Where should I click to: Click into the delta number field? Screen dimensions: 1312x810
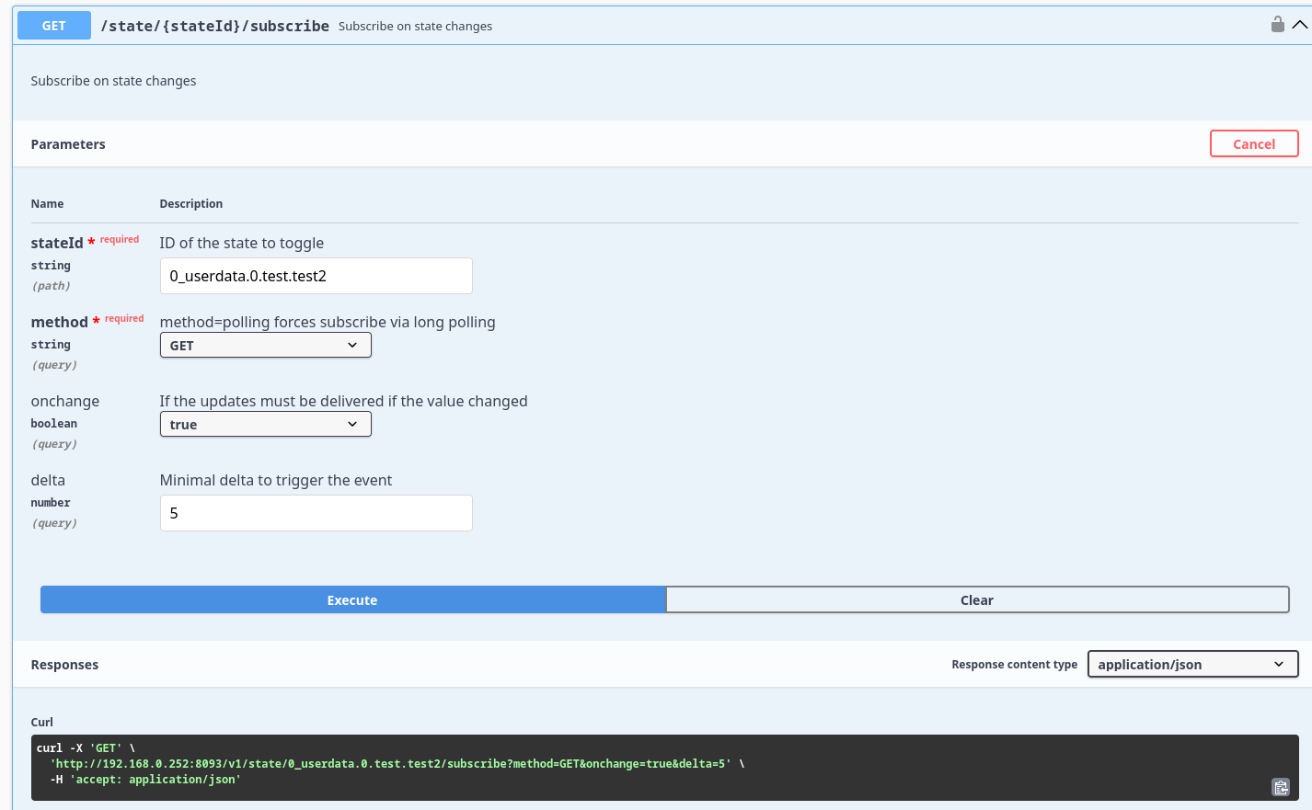pyautogui.click(x=316, y=513)
